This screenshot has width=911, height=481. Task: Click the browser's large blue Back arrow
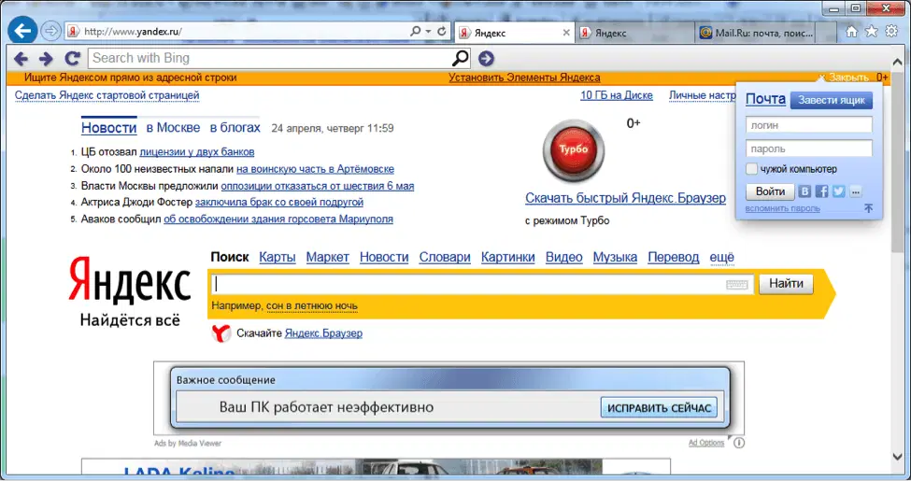[22, 31]
